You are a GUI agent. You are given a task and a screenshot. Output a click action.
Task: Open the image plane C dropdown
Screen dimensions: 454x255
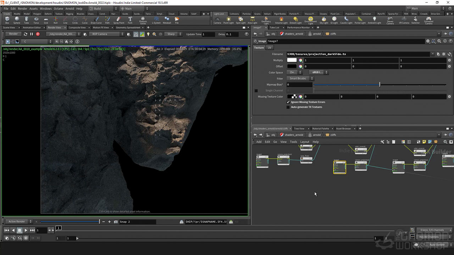[37, 41]
